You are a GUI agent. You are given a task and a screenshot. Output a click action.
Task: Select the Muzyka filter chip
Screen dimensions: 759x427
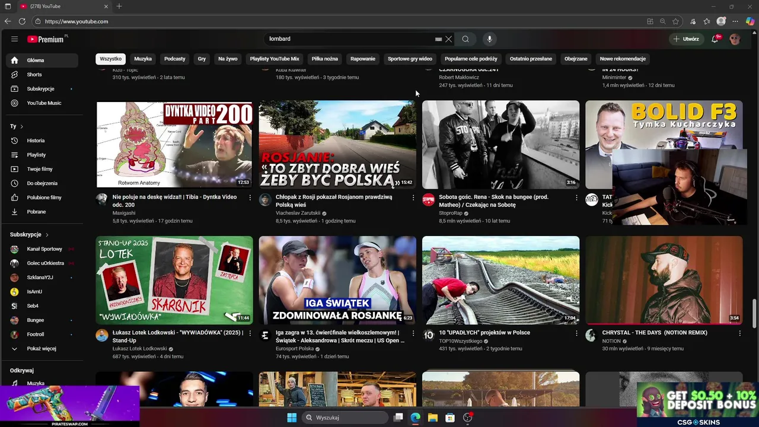(x=143, y=59)
